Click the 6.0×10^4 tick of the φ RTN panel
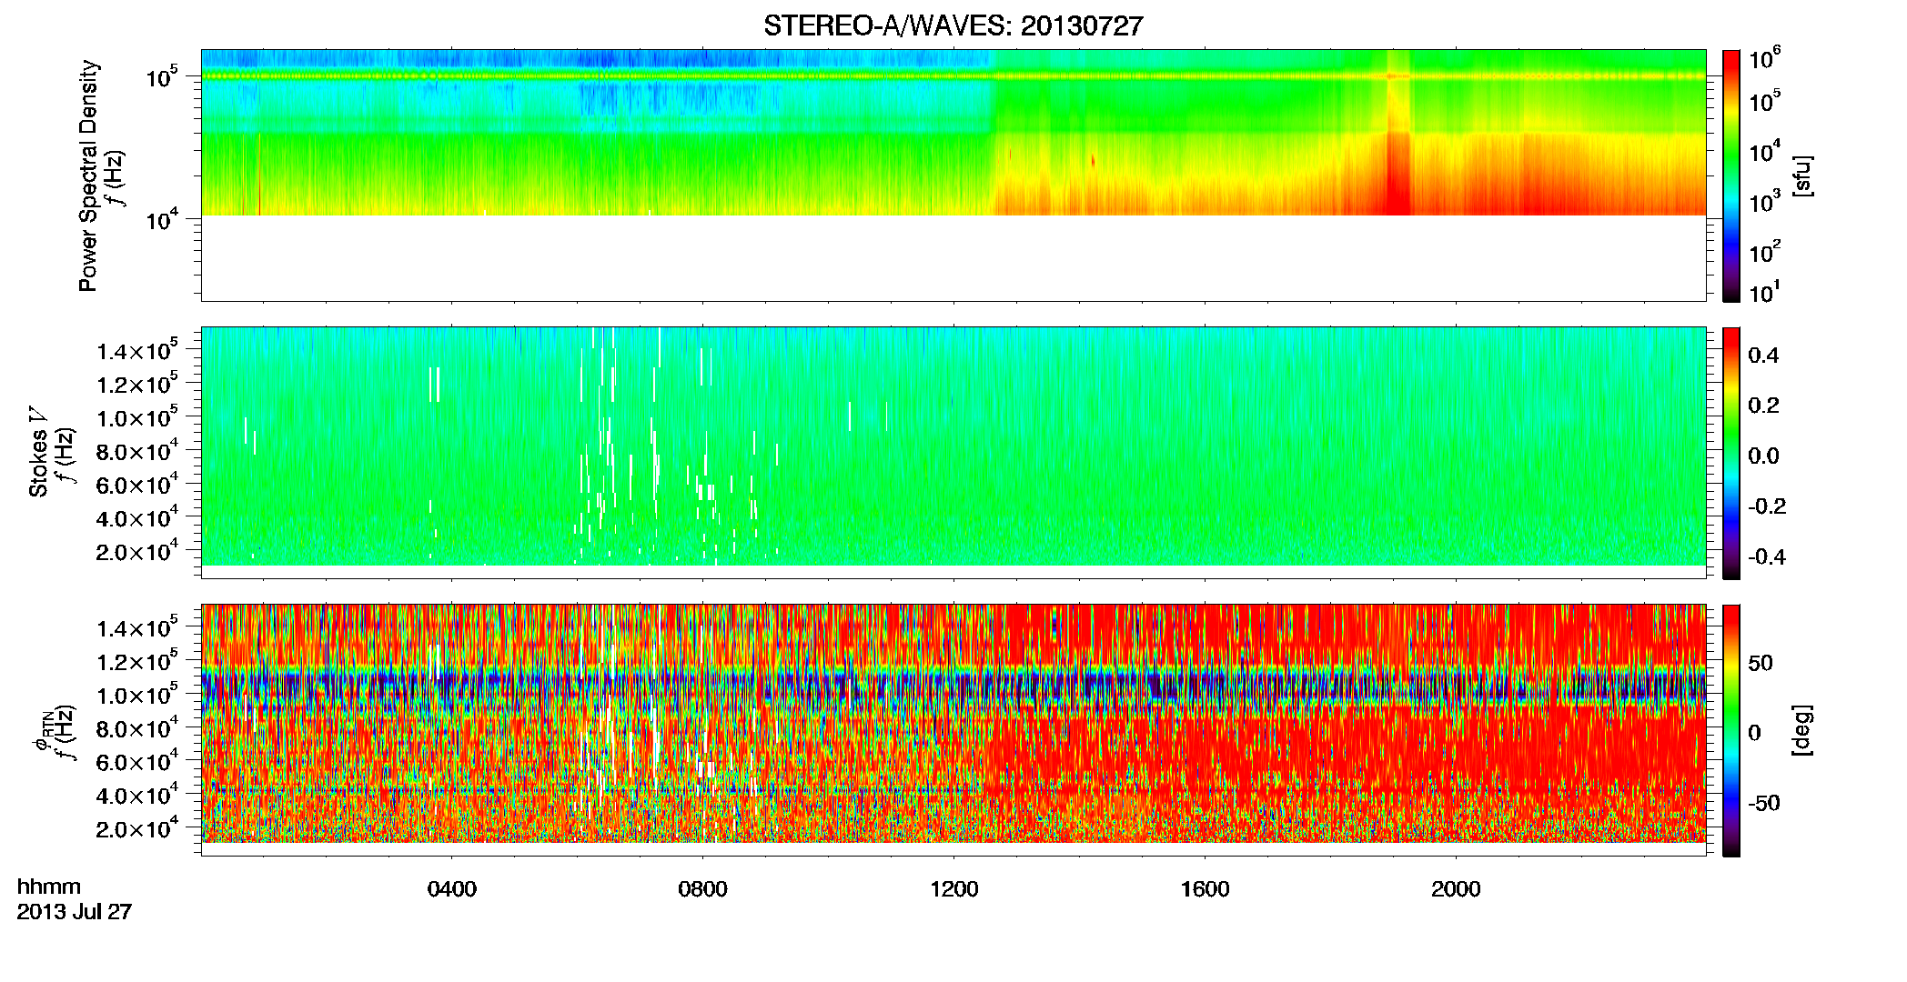The height and width of the screenshot is (982, 1907). [x=136, y=762]
